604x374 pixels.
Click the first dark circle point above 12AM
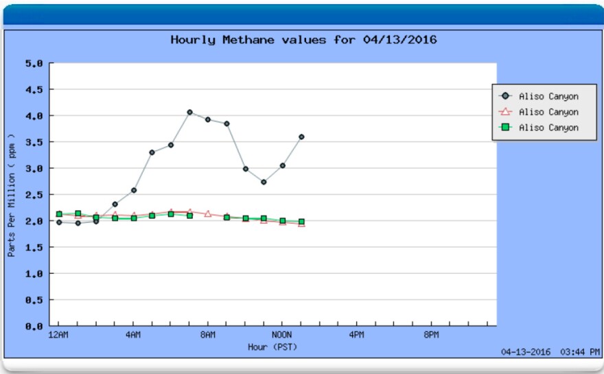pyautogui.click(x=59, y=222)
